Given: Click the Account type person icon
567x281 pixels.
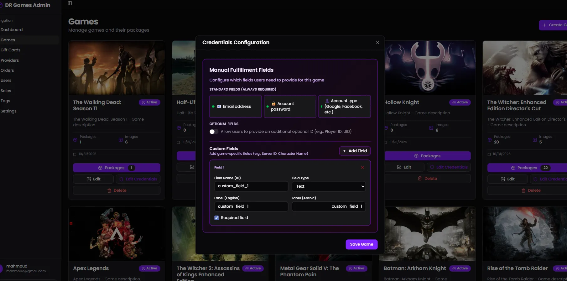Looking at the screenshot, I should [x=327, y=101].
